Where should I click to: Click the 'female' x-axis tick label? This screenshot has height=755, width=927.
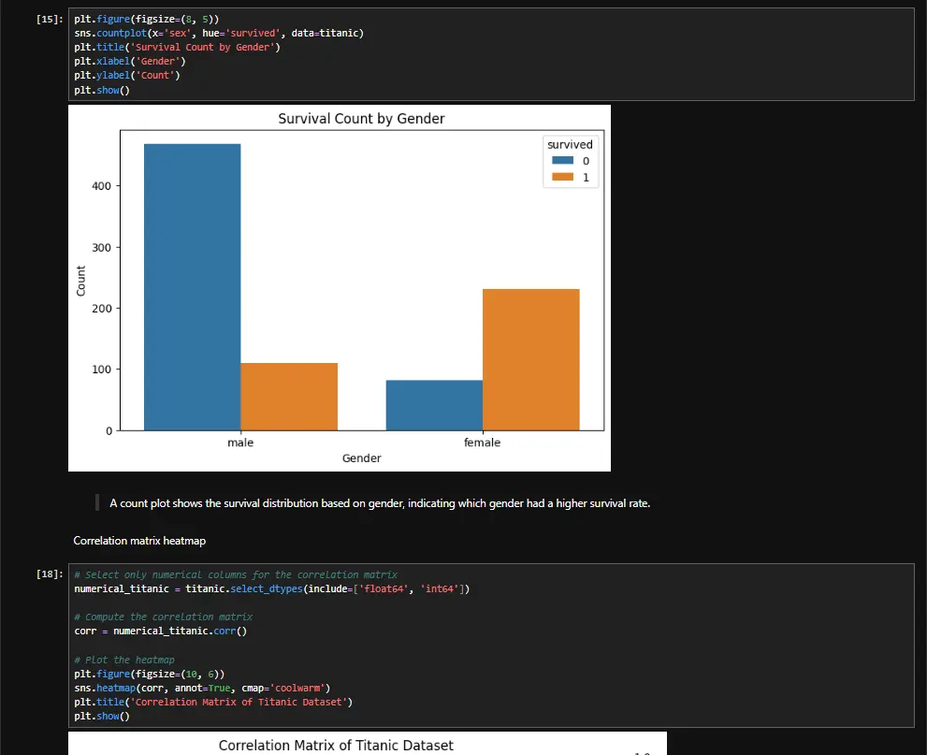[482, 443]
